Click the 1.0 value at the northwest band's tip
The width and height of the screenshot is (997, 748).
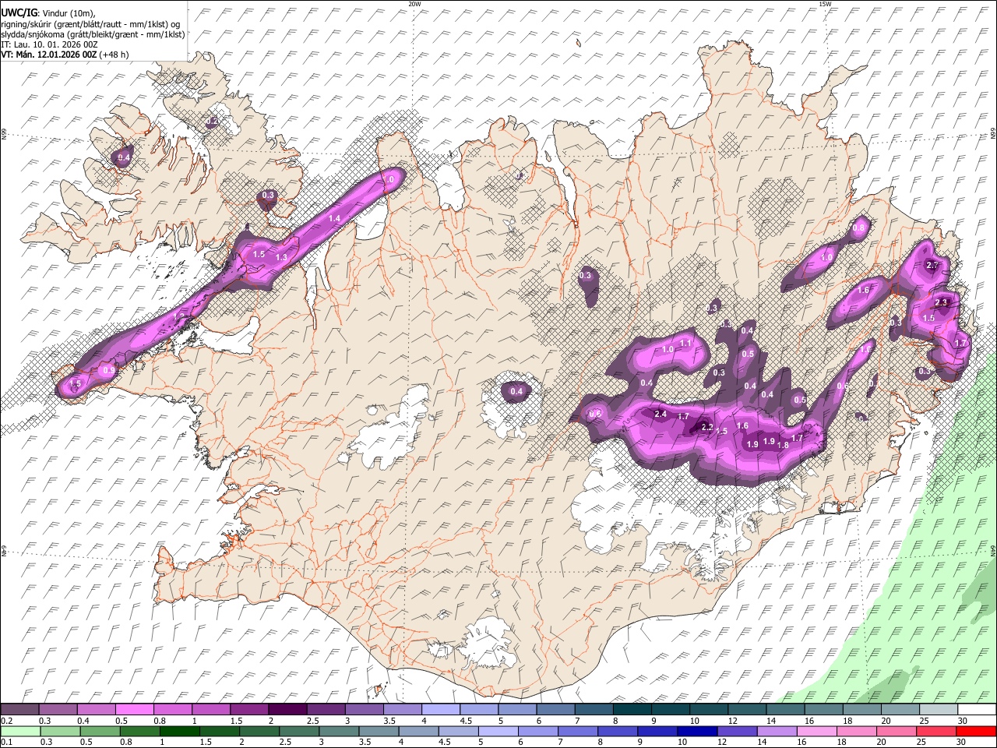click(x=389, y=180)
